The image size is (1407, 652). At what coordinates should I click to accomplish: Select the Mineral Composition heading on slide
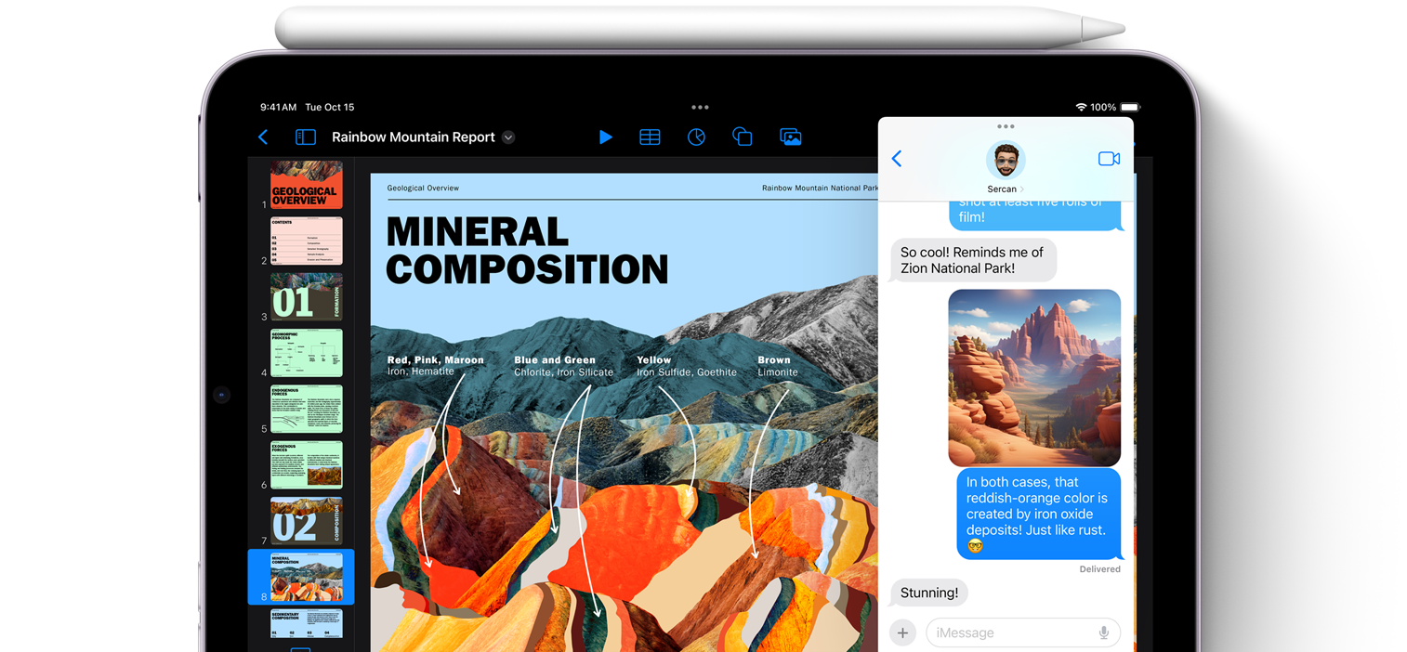[x=526, y=251]
